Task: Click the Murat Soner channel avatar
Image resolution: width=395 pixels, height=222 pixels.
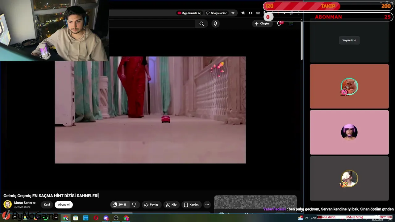Action: (x=8, y=204)
